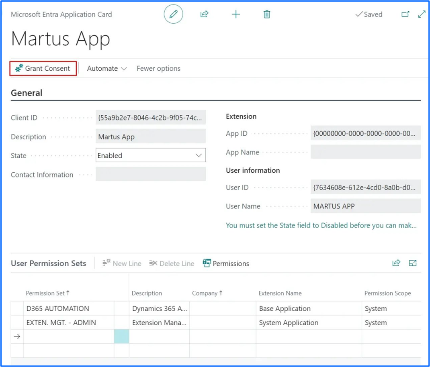Viewport: 430px width, 367px height.
Task: Collapse the General section heading
Action: (27, 93)
